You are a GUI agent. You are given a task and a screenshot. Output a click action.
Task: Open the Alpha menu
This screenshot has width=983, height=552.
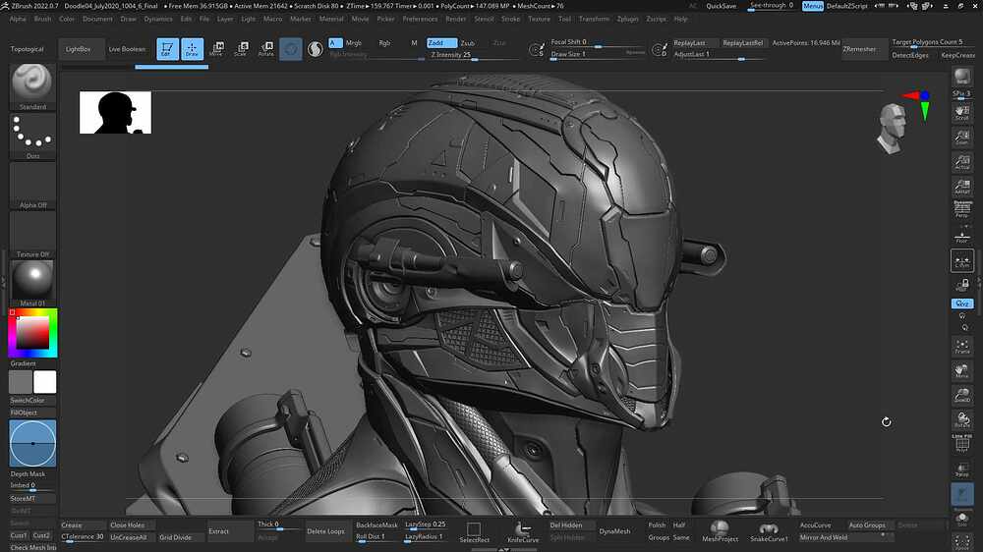point(18,19)
